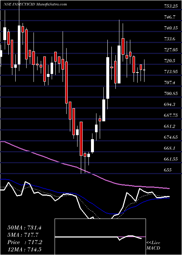Click the 655 price level label
Screen dimensions: 182x255
168,170
